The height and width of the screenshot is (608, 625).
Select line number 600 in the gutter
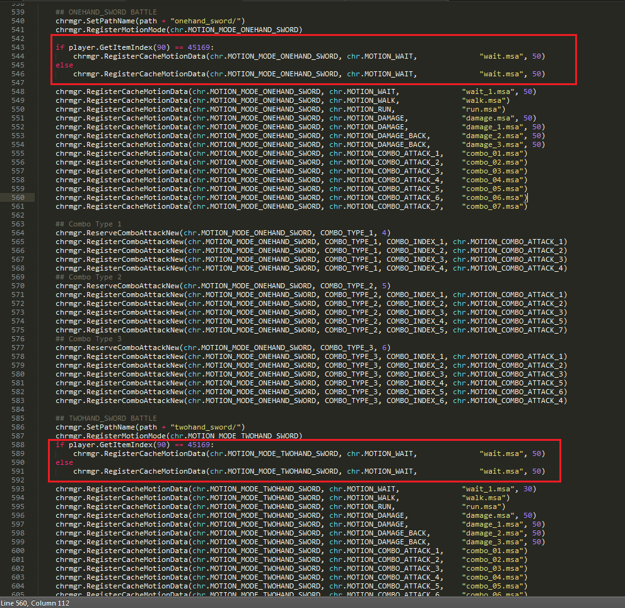[x=18, y=551]
